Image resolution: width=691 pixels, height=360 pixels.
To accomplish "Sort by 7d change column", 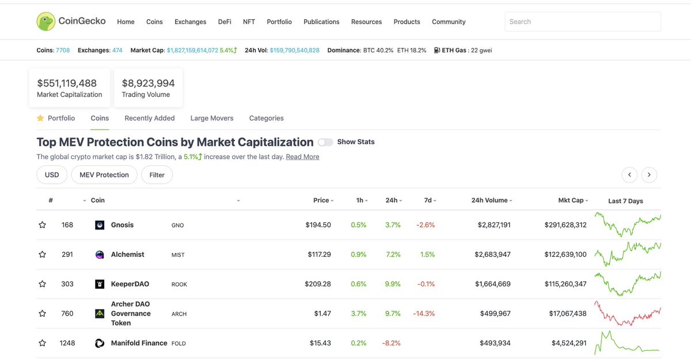I will [430, 200].
